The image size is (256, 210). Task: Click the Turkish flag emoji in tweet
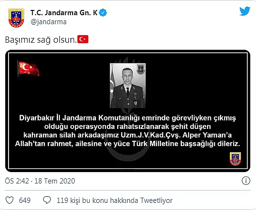[83, 39]
